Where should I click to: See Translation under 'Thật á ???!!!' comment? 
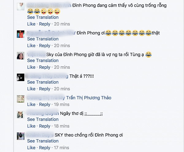43,82
